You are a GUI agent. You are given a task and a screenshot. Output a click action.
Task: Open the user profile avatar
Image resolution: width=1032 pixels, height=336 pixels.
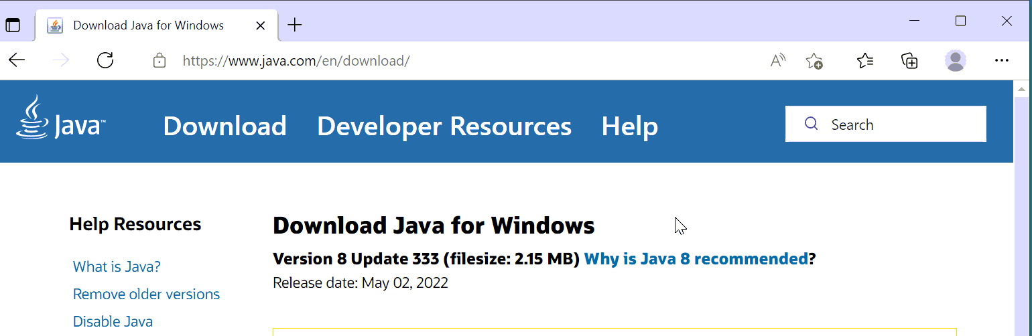(x=956, y=61)
